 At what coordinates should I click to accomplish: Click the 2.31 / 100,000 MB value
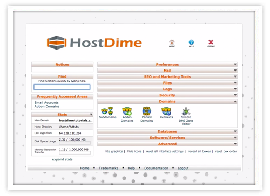click(72, 139)
